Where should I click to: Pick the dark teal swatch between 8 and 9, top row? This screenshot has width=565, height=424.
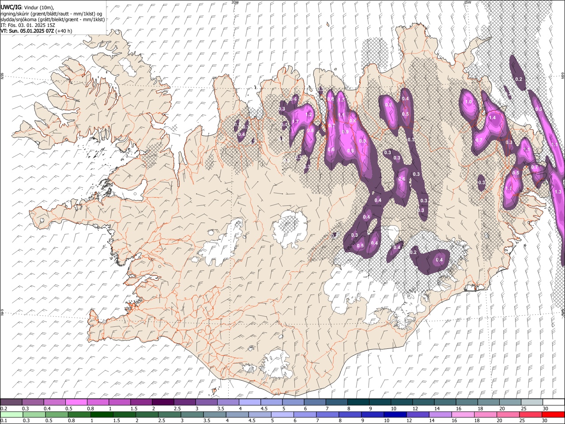coord(358,402)
